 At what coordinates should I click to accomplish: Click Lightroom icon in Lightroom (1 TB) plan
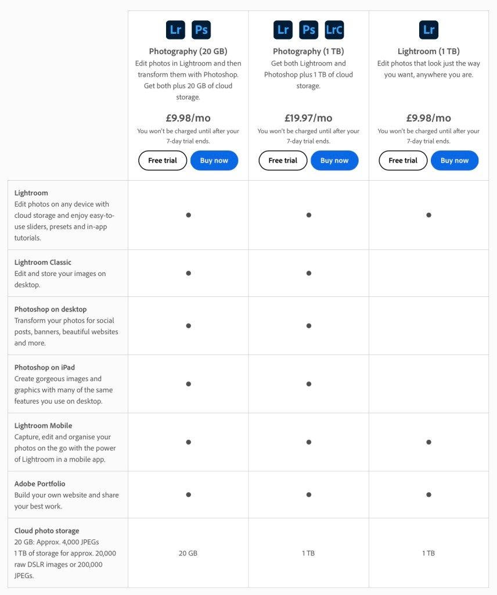(x=428, y=30)
